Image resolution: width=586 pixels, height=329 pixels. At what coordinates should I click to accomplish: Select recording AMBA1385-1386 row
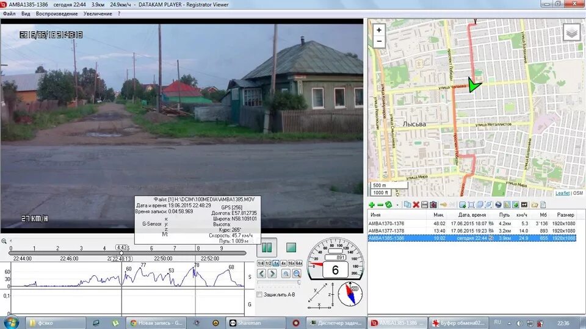(x=472, y=238)
